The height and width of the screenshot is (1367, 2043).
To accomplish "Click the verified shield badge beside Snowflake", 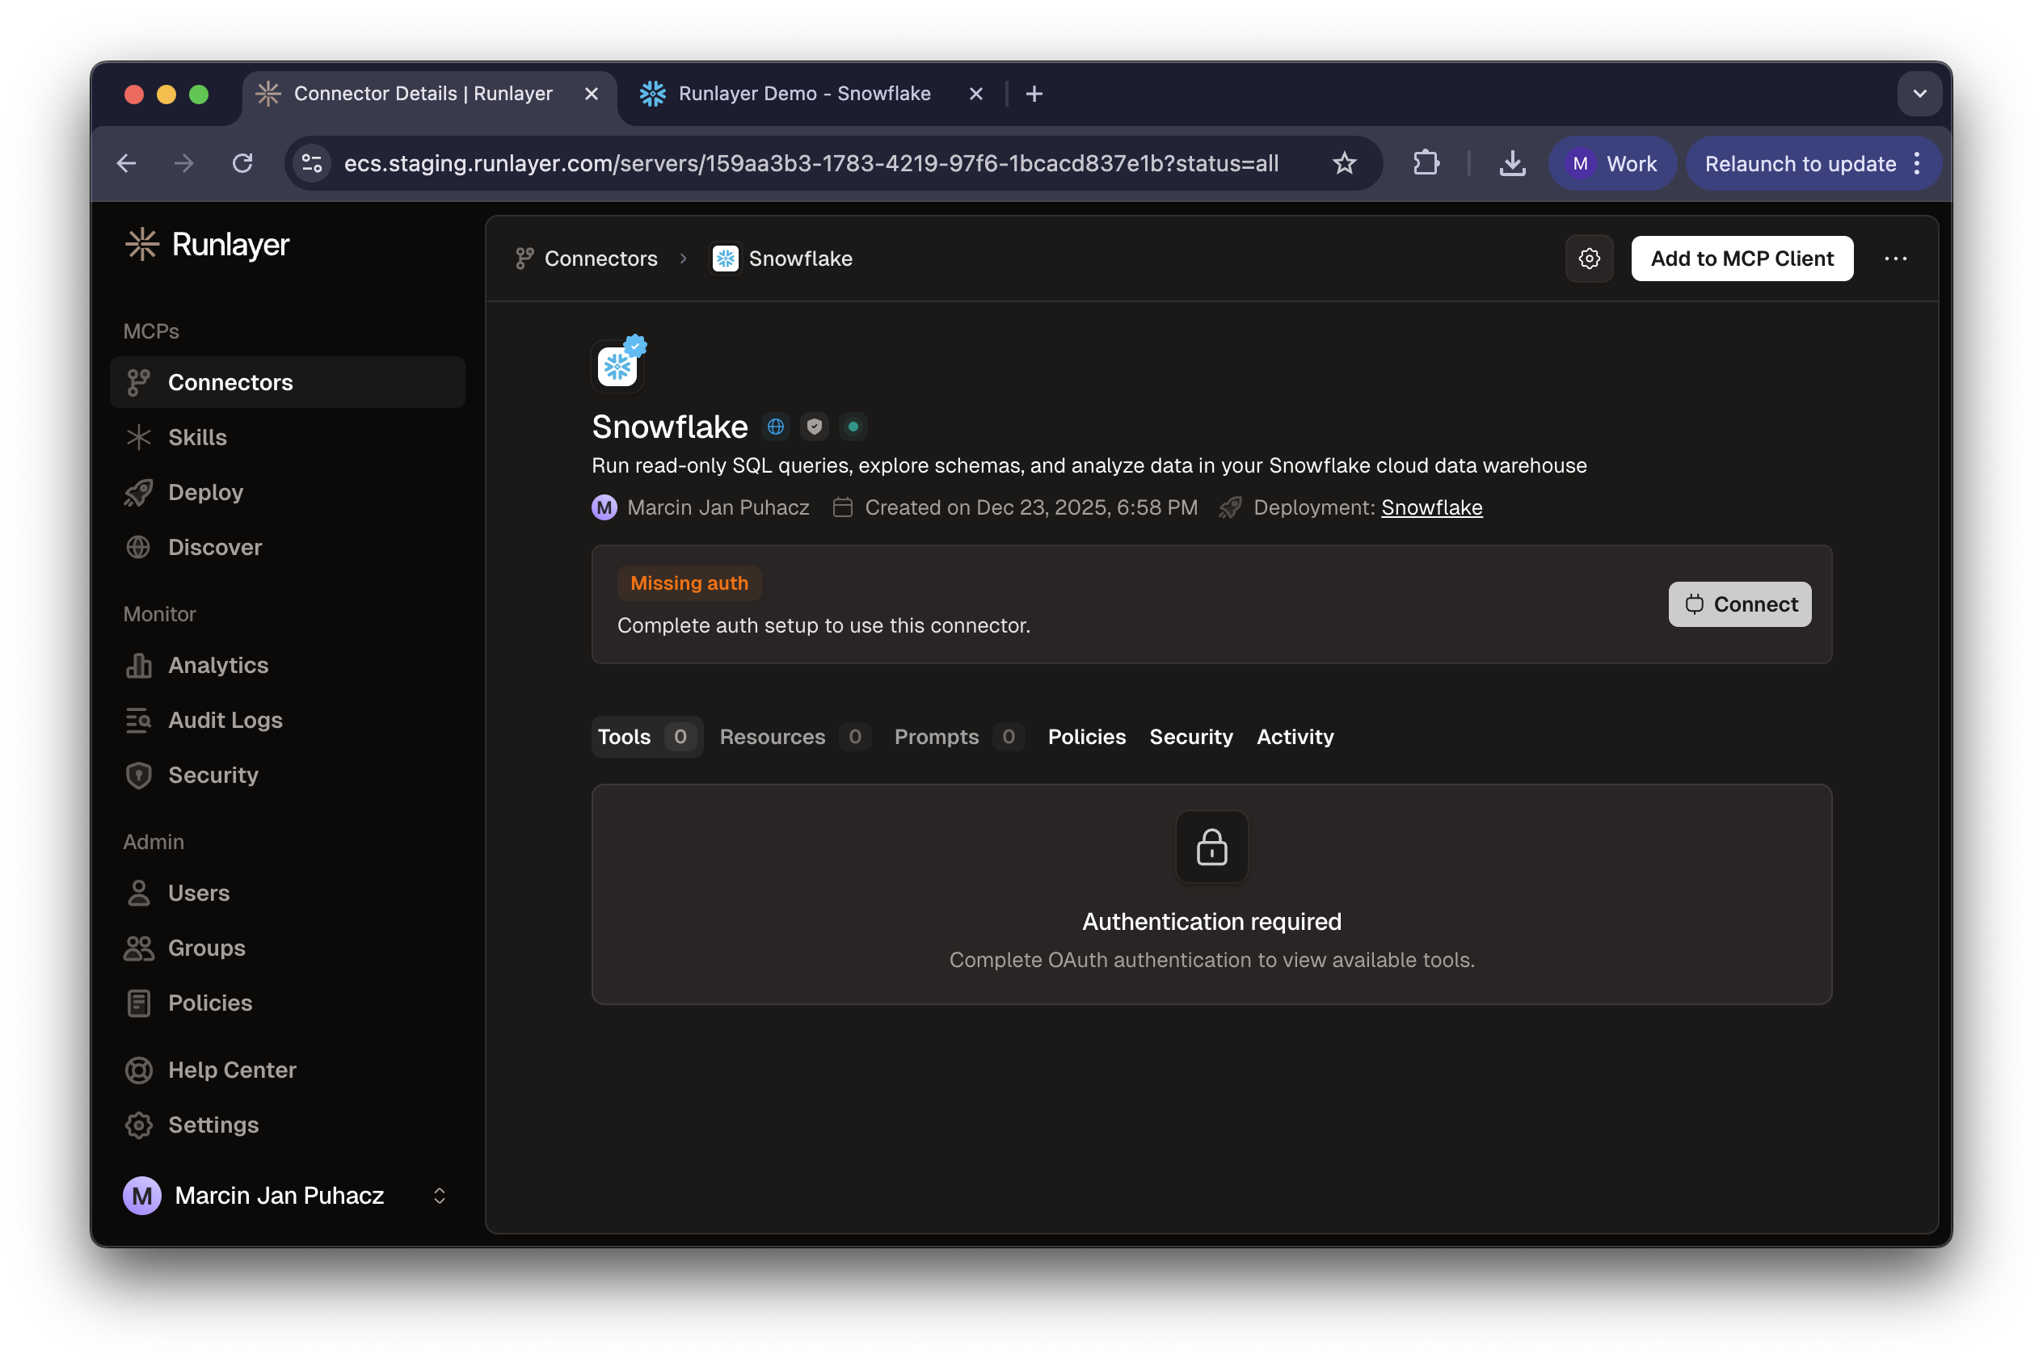I will click(814, 427).
